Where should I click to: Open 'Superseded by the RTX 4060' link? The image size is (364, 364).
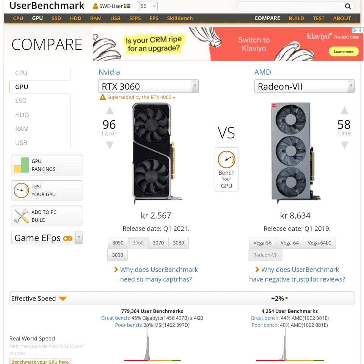pyautogui.click(x=141, y=97)
